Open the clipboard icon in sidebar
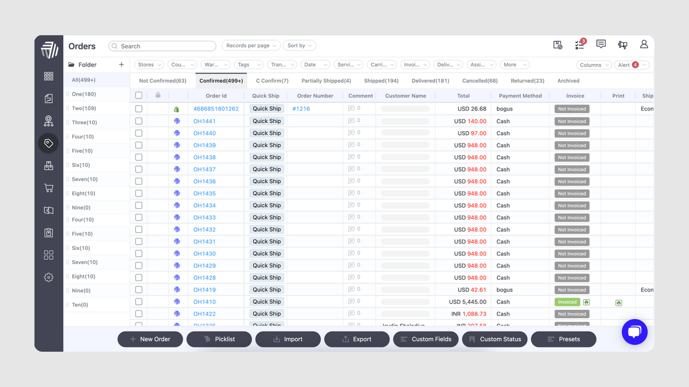This screenshot has width=689, height=387. pyautogui.click(x=48, y=233)
